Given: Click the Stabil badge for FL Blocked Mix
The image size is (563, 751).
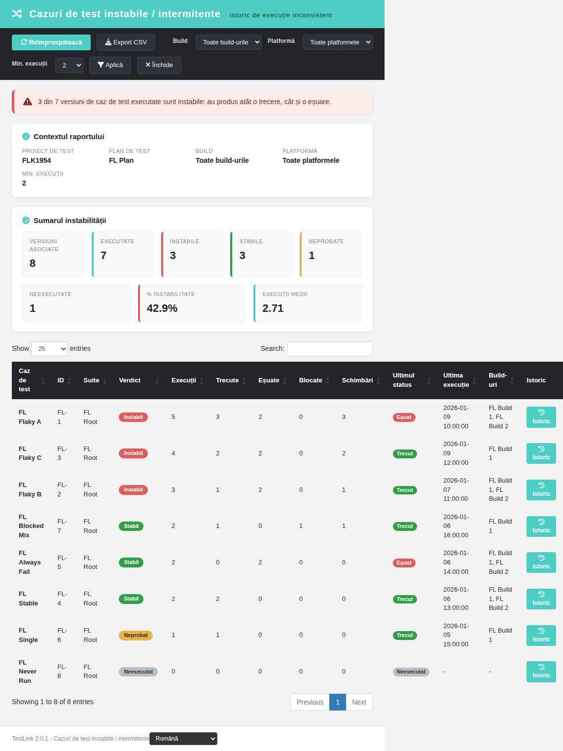Looking at the screenshot, I should coord(131,526).
